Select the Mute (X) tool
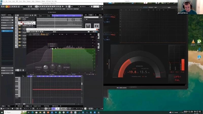This screenshot has height=114, width=203. (48, 7)
